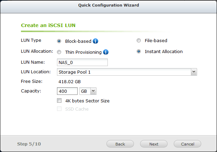Viewport: 217px width, 152px height.
Task: Click into the LUN Name field NAS_0
Action: (x=82, y=62)
